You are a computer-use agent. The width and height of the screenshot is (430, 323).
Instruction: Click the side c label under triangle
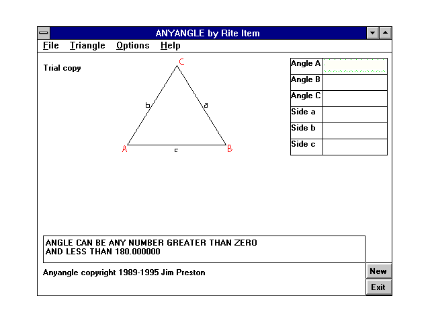176,150
